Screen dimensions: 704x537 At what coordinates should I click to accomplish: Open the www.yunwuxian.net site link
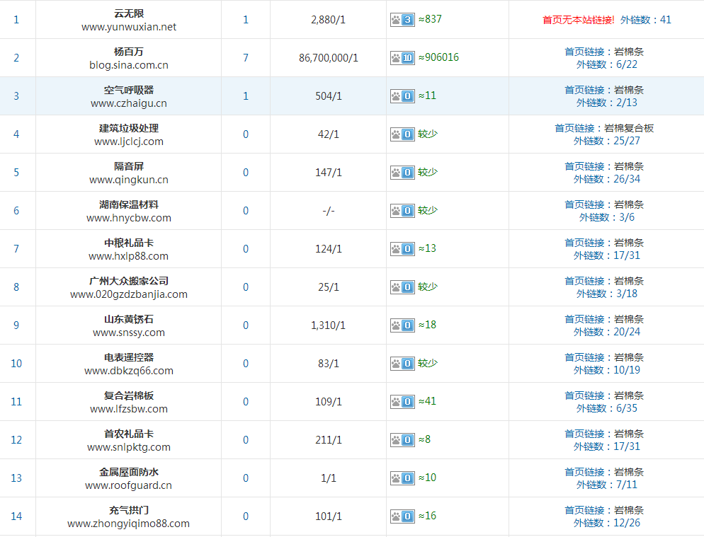(129, 27)
